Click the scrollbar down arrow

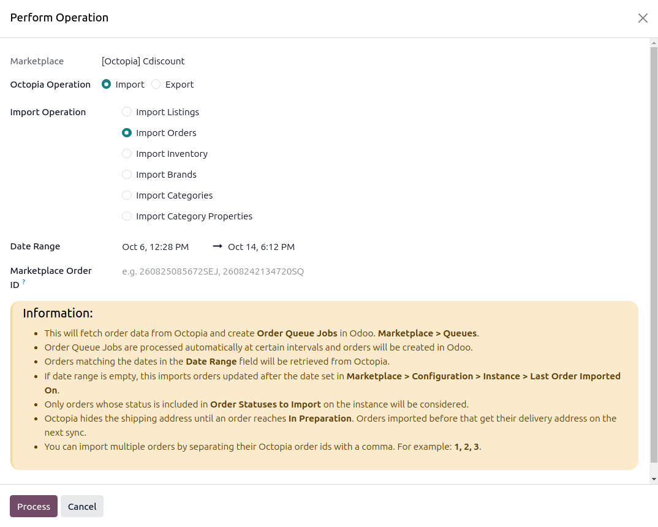(x=654, y=479)
